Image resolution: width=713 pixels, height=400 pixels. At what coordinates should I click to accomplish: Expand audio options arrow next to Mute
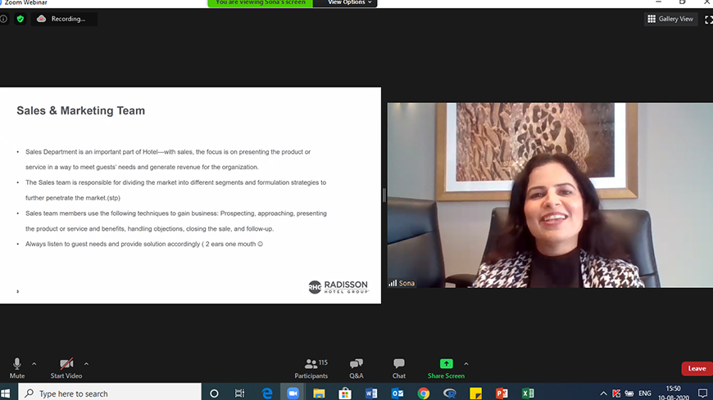(x=34, y=364)
